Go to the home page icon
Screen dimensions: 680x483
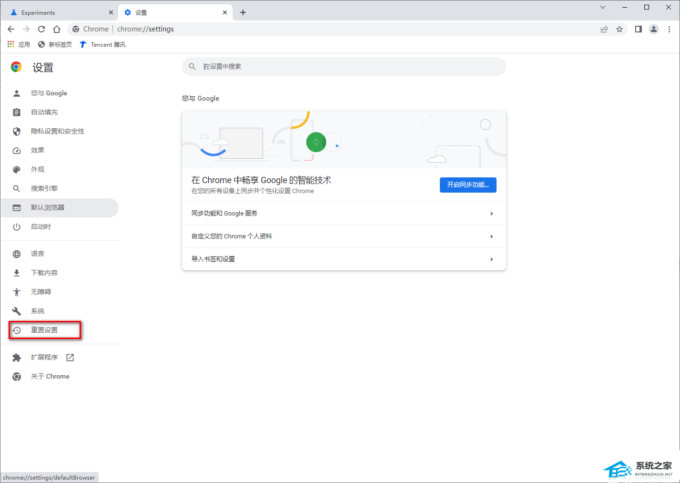pos(57,29)
